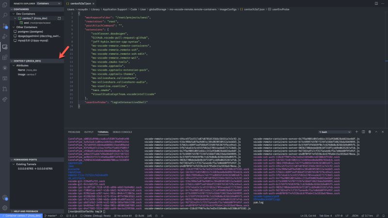
Task: Click Container centos:7 remote indicator in status bar
Action: pyautogui.click(x=21, y=216)
